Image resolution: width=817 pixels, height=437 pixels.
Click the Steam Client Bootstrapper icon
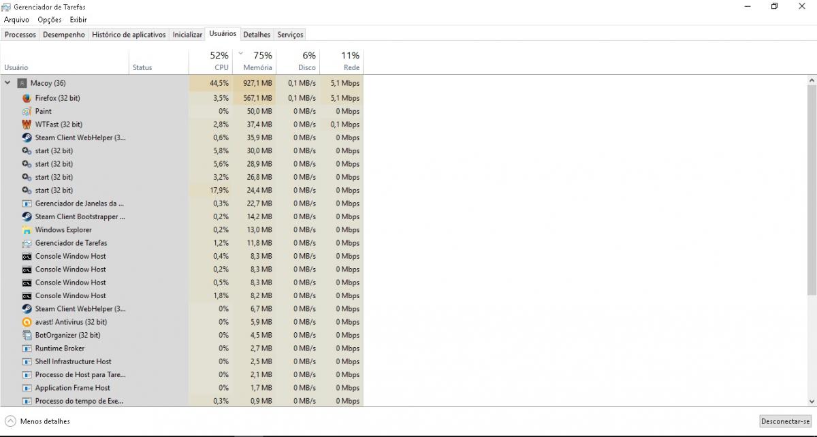tap(26, 216)
